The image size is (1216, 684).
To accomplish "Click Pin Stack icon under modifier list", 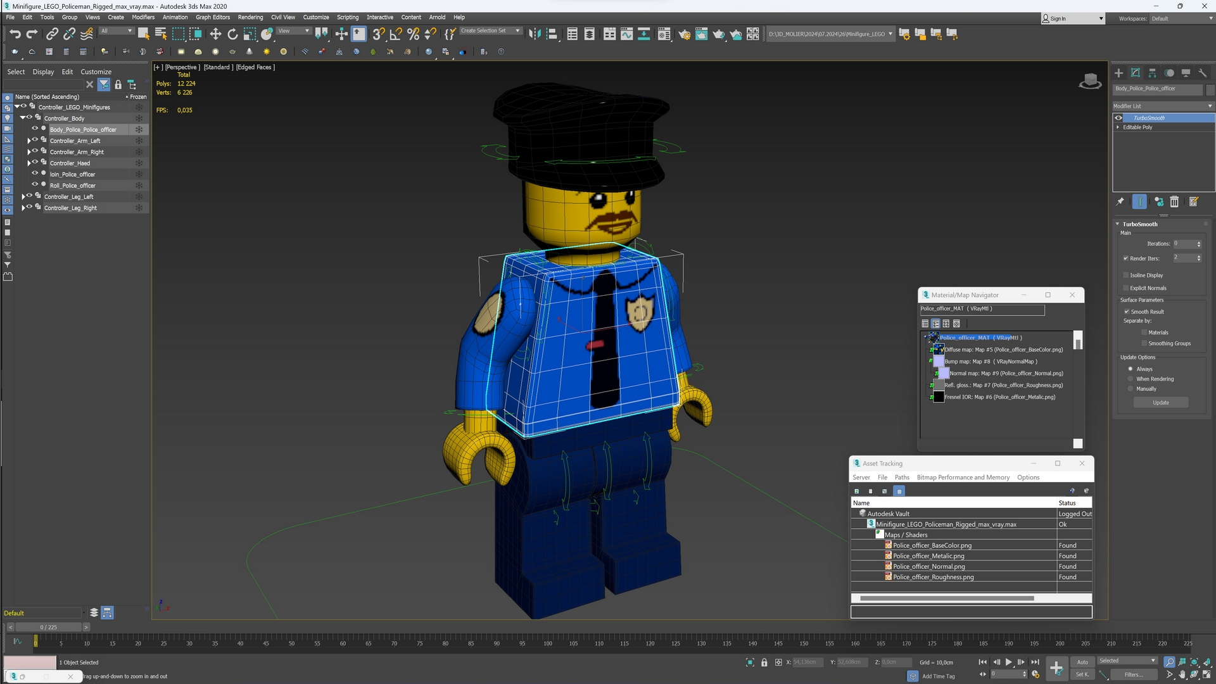I will [1120, 201].
